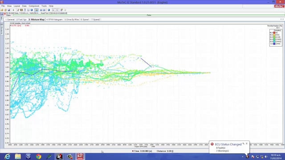Open the Help menu
This screenshot has height=160, width=285.
click(x=51, y=6)
